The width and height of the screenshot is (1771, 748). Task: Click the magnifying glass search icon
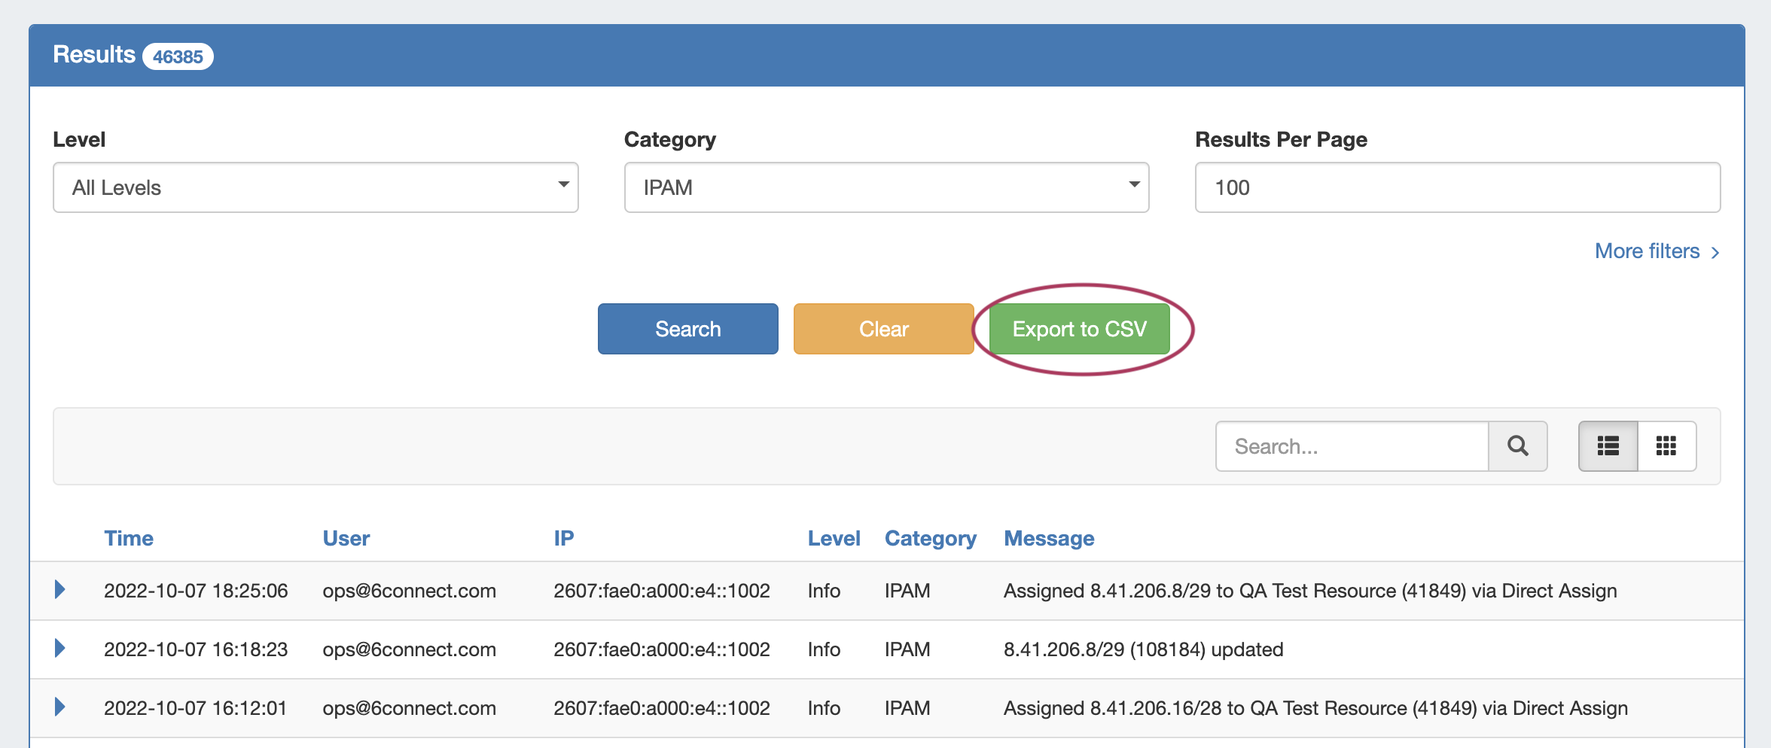click(x=1517, y=446)
